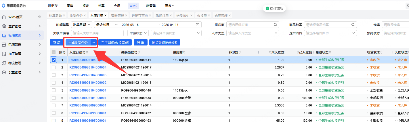Click the search icon in 供应商 field
The image size is (409, 122).
(x=275, y=25)
